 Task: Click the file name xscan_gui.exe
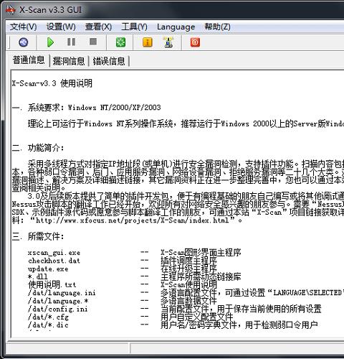pos(54,253)
